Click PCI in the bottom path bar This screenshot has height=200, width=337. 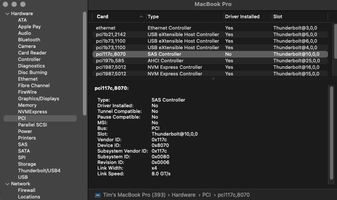[x=207, y=195]
